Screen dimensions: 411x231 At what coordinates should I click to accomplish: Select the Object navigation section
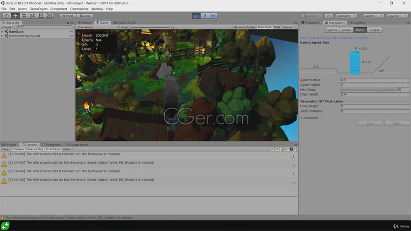(x=374, y=30)
